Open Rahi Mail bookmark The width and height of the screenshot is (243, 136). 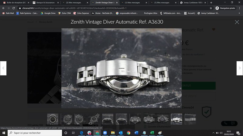8,13
